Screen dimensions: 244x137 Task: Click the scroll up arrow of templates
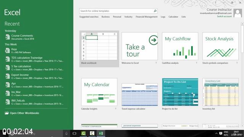point(242,24)
